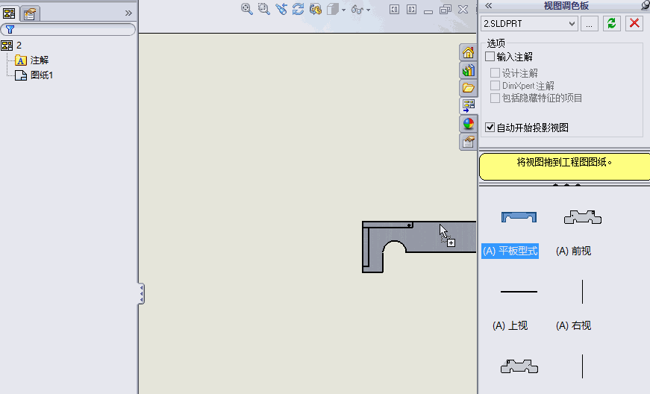The height and width of the screenshot is (394, 650).
Task: Open the Display Style dropdown arrow
Action: (343, 10)
